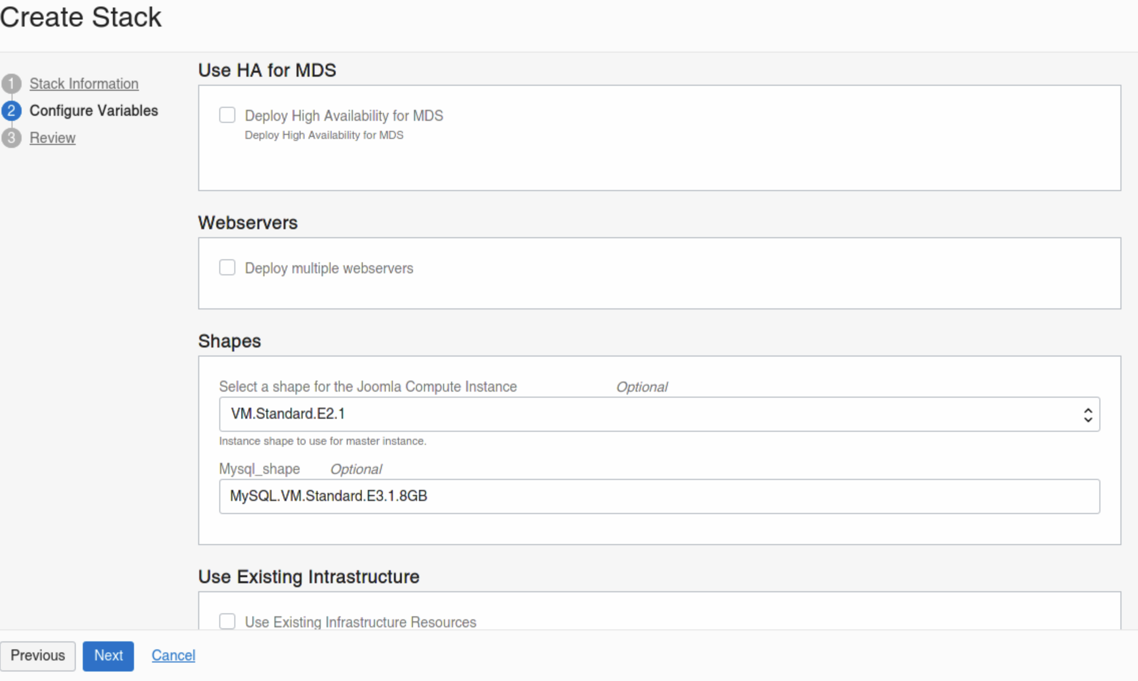The image size is (1138, 681).
Task: Open the Review step link
Action: (x=52, y=138)
